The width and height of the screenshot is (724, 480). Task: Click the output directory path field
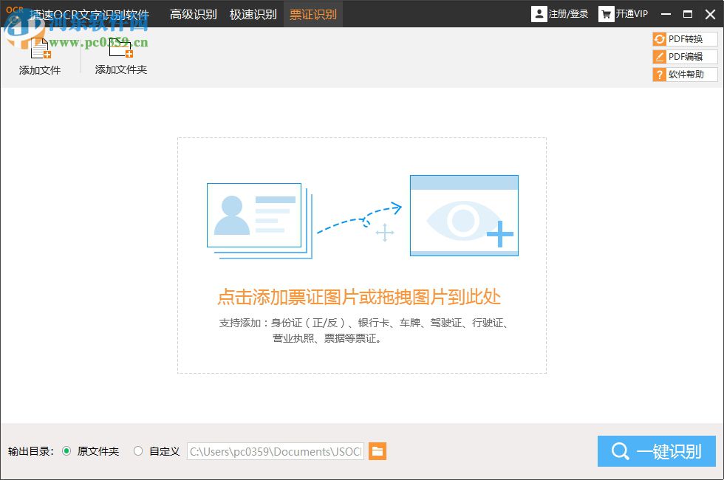click(275, 451)
